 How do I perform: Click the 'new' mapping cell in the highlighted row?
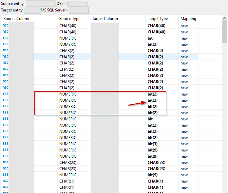tap(184, 57)
